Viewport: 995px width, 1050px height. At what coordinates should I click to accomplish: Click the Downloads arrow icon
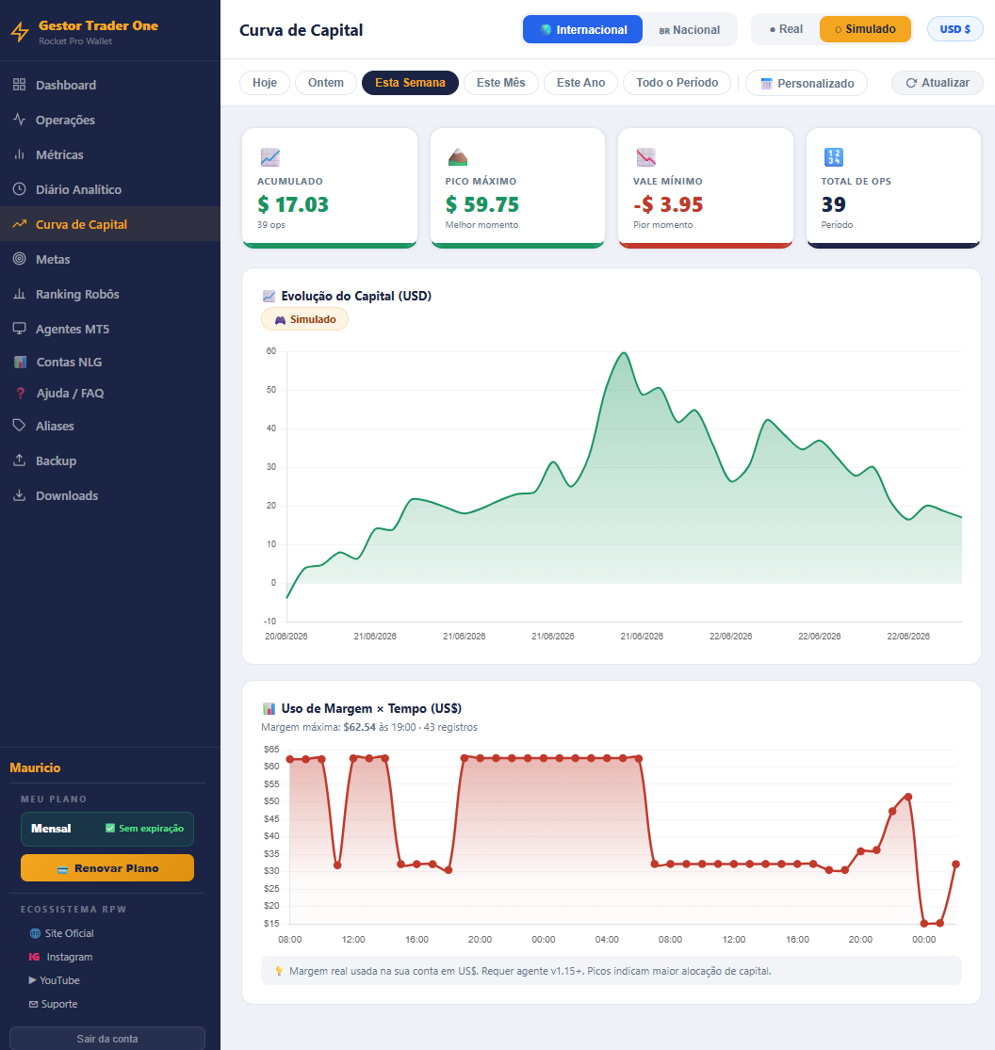coord(20,495)
